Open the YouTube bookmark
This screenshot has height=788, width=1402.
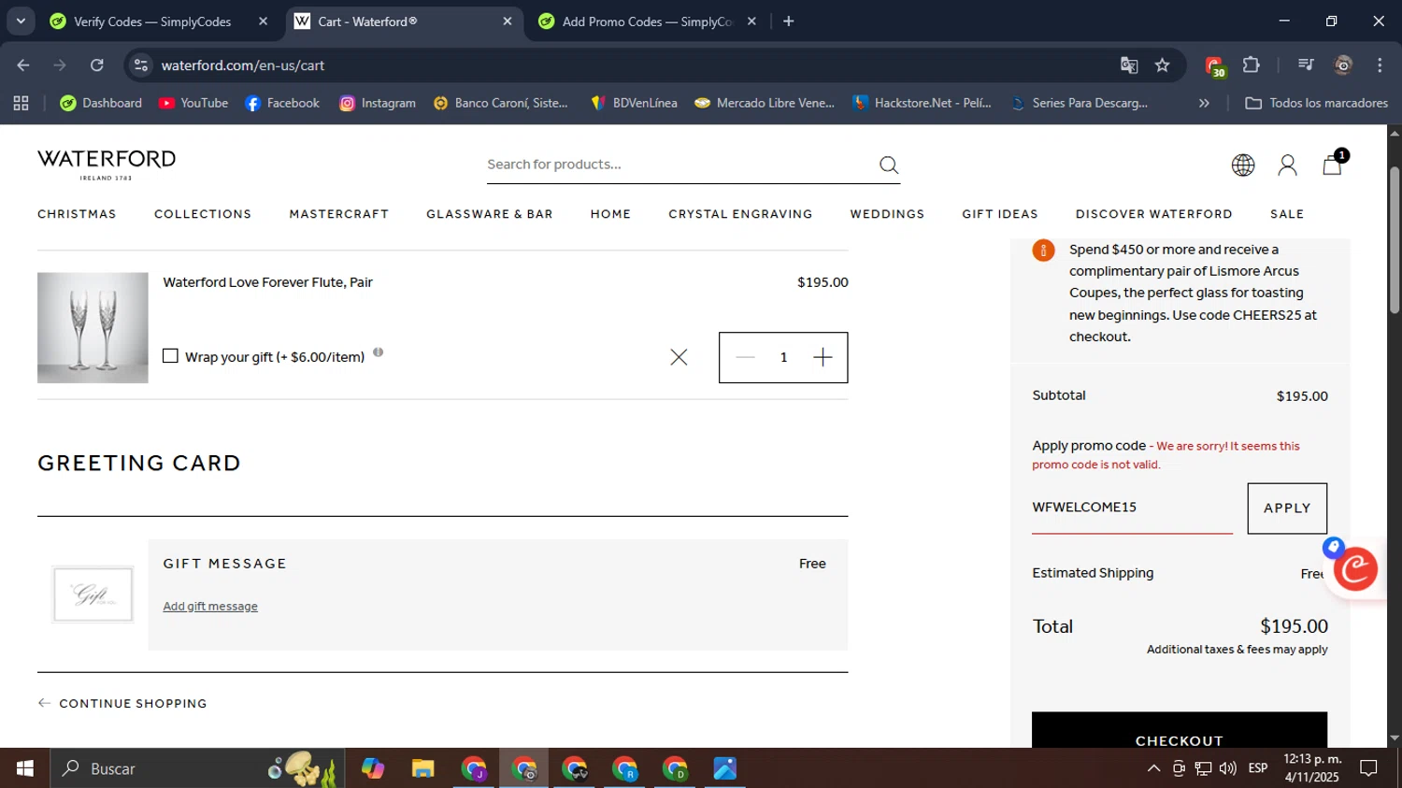[x=193, y=103]
